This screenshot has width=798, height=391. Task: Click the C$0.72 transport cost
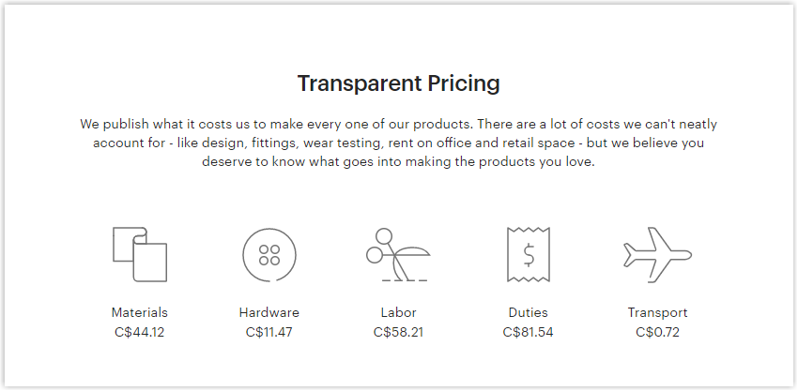(657, 332)
